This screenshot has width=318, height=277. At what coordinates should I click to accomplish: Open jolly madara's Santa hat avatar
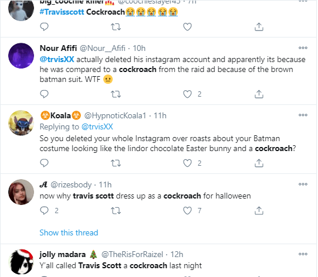point(21,262)
